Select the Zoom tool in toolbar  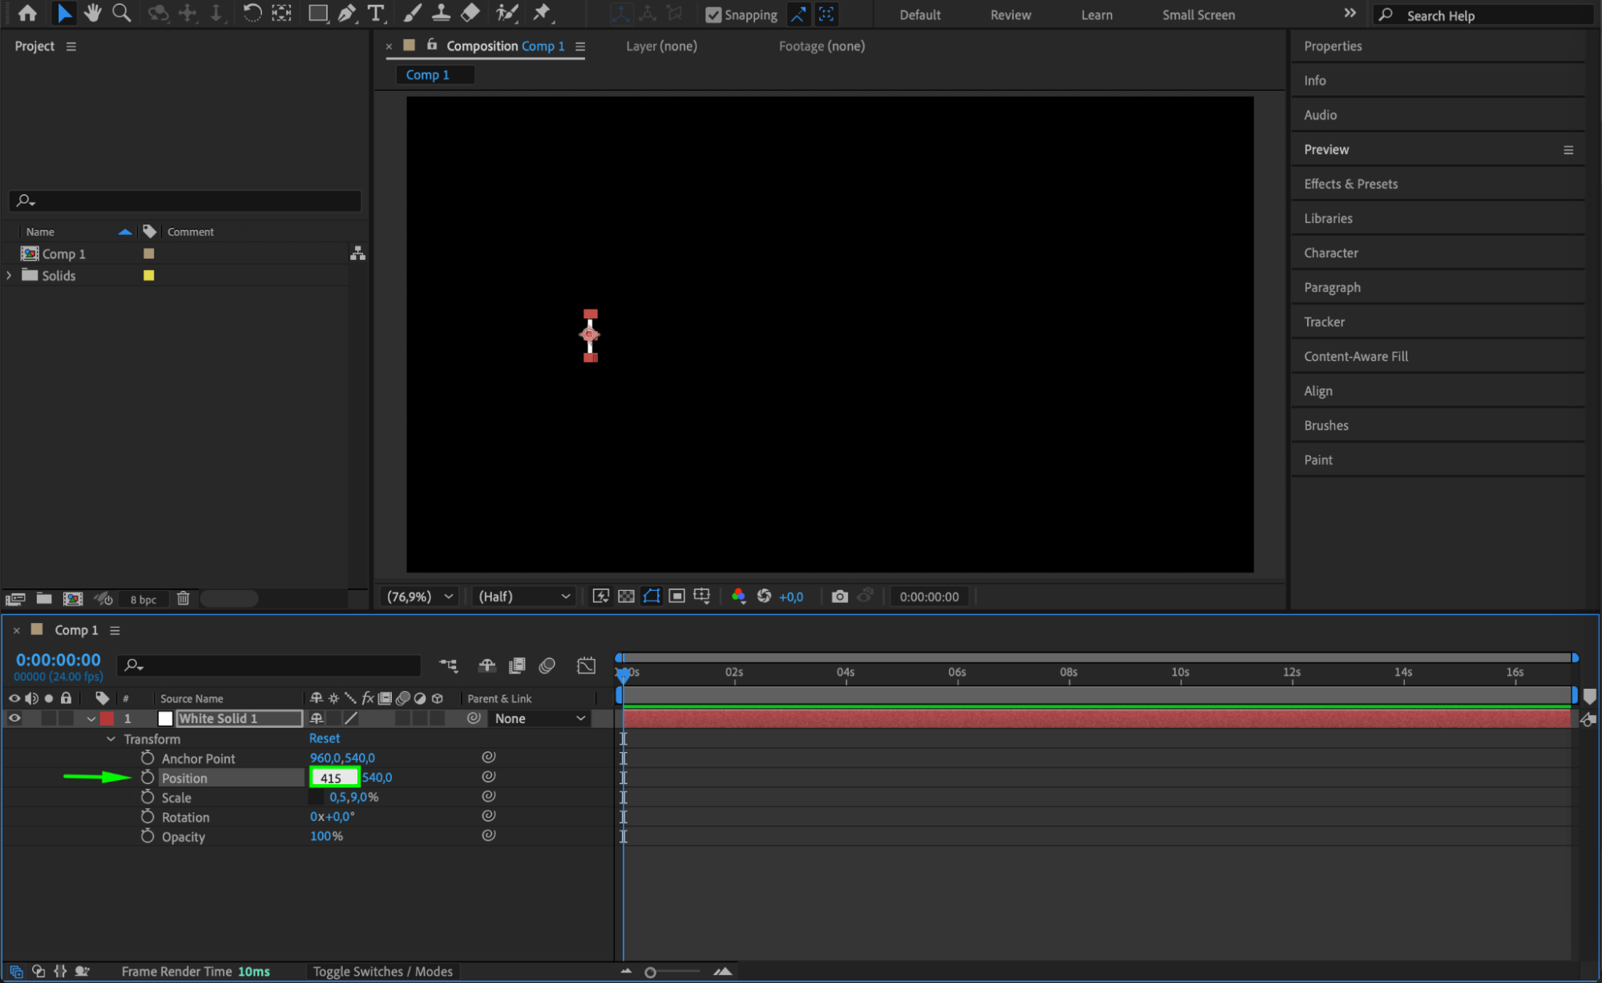(121, 13)
